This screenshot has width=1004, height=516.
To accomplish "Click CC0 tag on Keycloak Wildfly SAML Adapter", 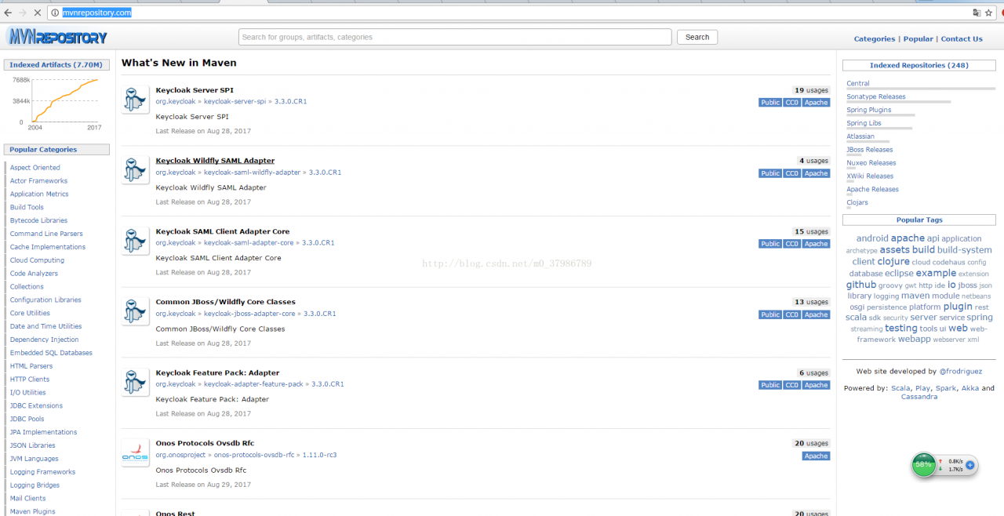I will (x=792, y=173).
